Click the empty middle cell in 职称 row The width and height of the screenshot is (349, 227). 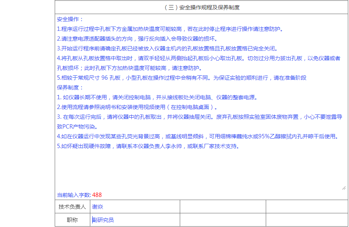[223, 220]
